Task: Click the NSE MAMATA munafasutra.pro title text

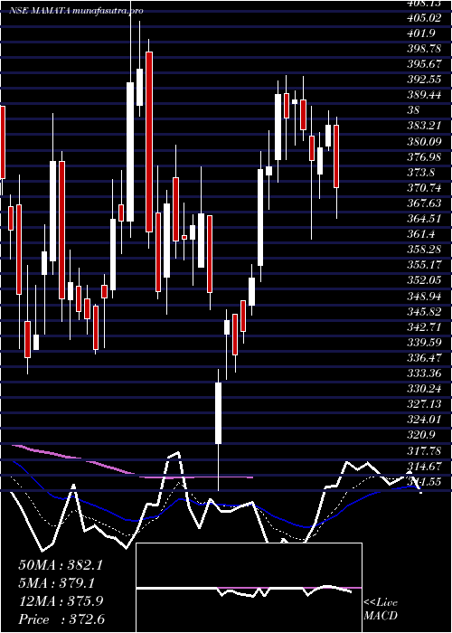Action: [x=75, y=11]
